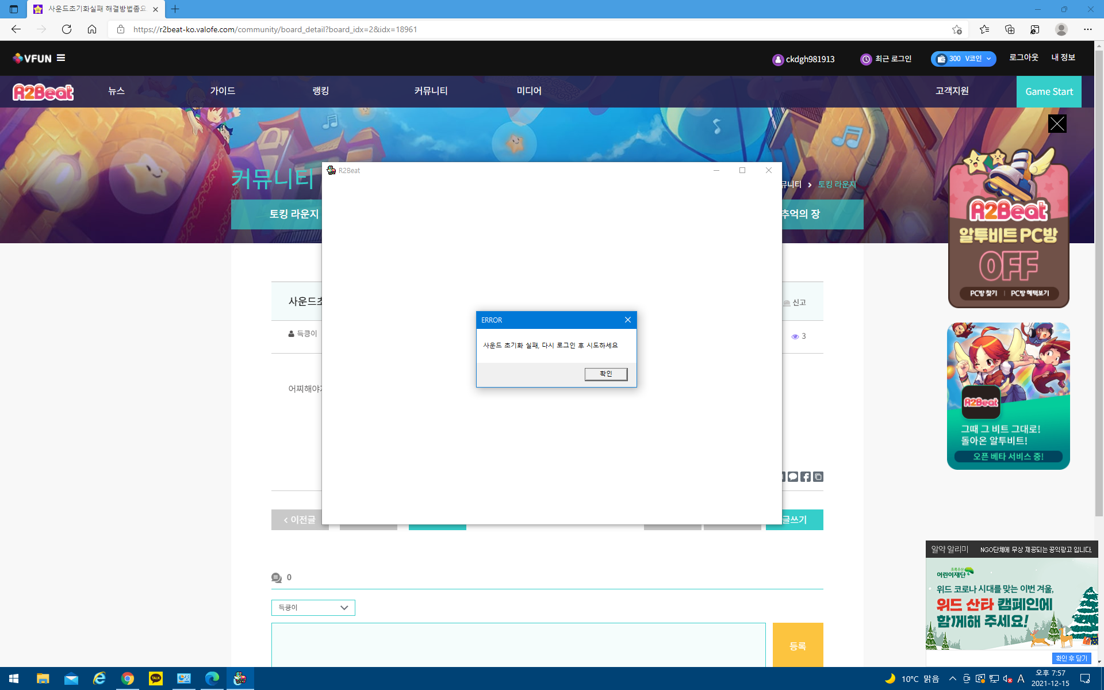Viewport: 1104px width, 690px height.
Task: Open the 커뮤니티 menu
Action: 431,91
